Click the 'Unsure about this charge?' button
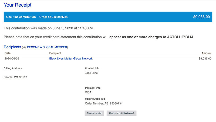216x122 pixels. 121,113
